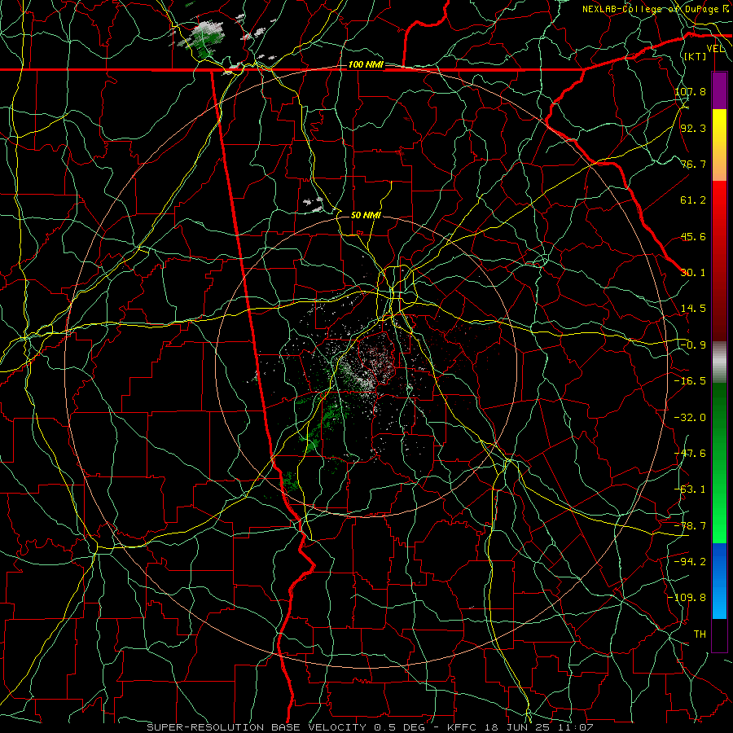Click the 30.1 legend value
Viewport: 733px width, 733px height.
click(x=693, y=273)
